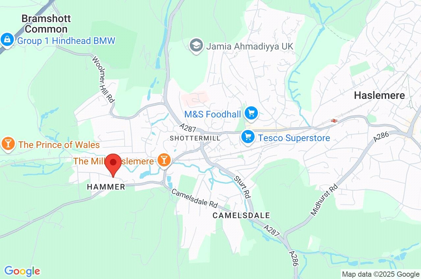Viewport: 421px width, 279px height.
Task: Click the Hammer locality label
Action: click(x=106, y=187)
